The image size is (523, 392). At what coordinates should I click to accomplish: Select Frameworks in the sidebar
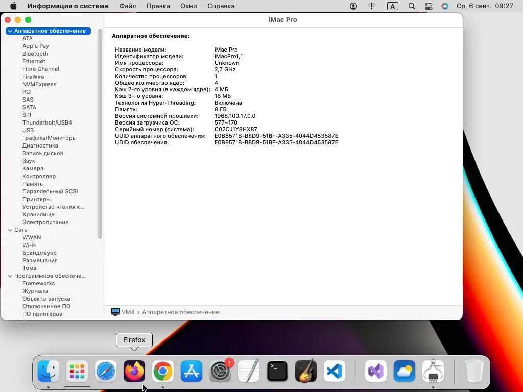click(x=38, y=284)
